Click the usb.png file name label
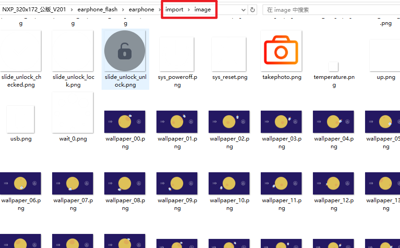This screenshot has height=248, width=400. coord(21,139)
